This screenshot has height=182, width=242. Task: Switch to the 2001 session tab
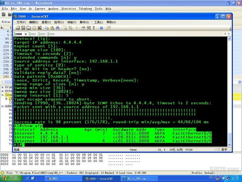(33, 34)
